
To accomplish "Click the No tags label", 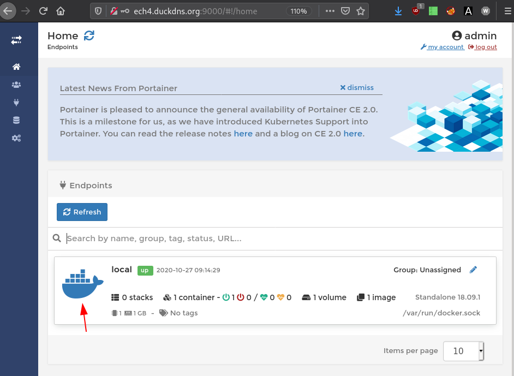I will coord(178,313).
